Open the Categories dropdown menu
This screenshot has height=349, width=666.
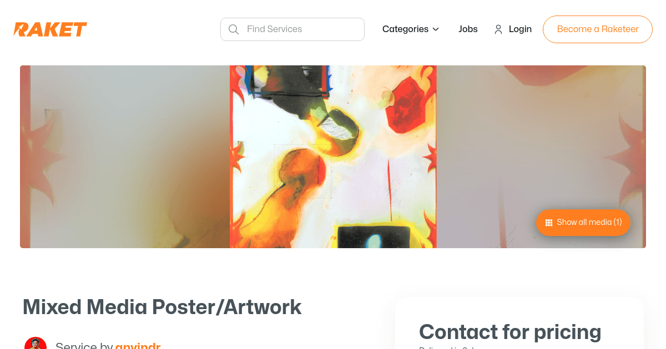coord(411,29)
